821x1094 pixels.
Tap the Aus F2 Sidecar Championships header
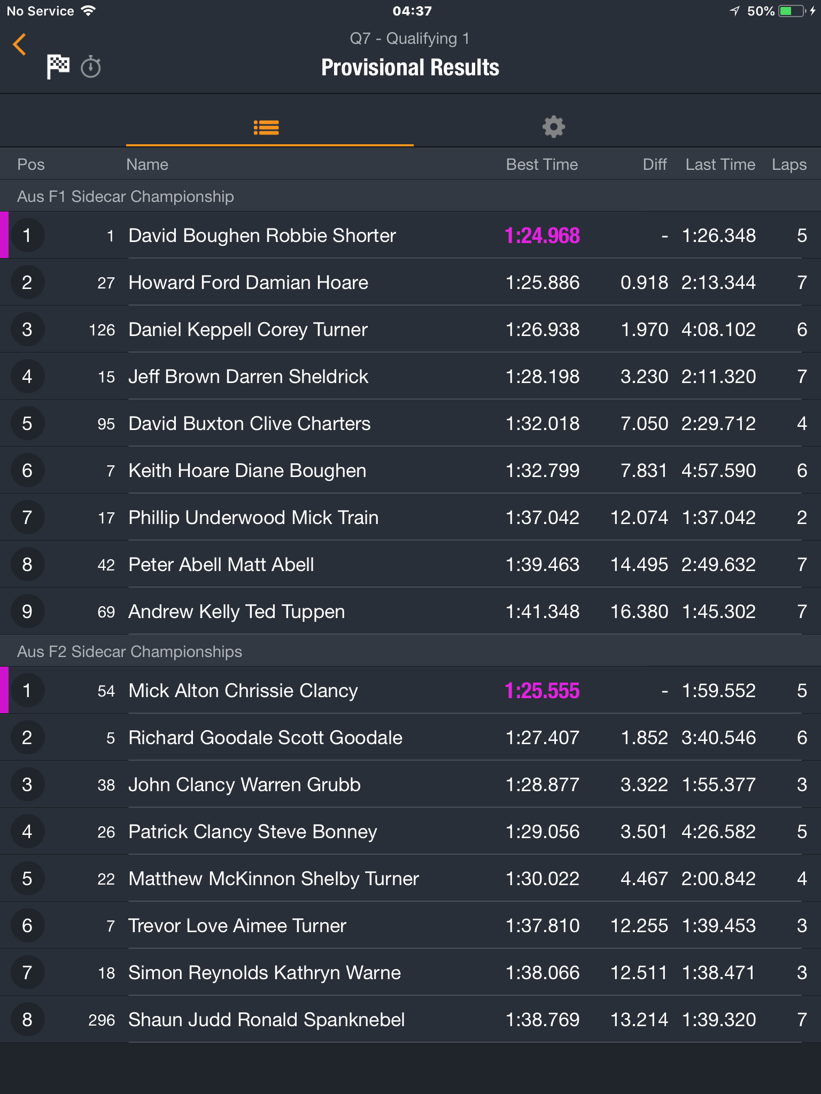129,652
